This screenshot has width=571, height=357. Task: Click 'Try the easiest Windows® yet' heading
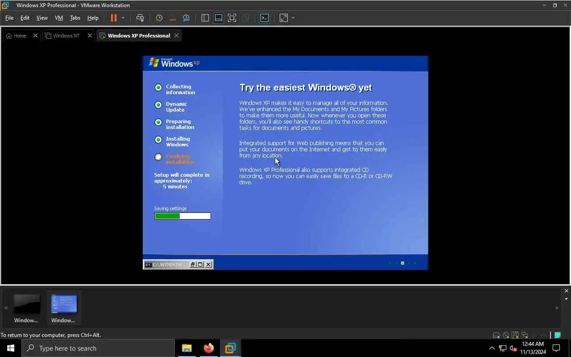click(306, 87)
